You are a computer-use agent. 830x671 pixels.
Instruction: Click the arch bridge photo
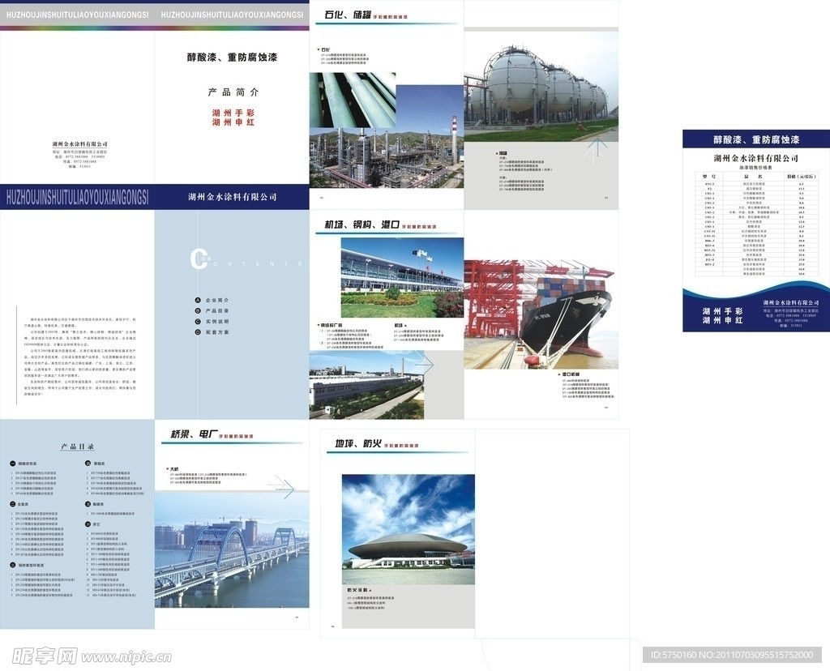(x=232, y=549)
